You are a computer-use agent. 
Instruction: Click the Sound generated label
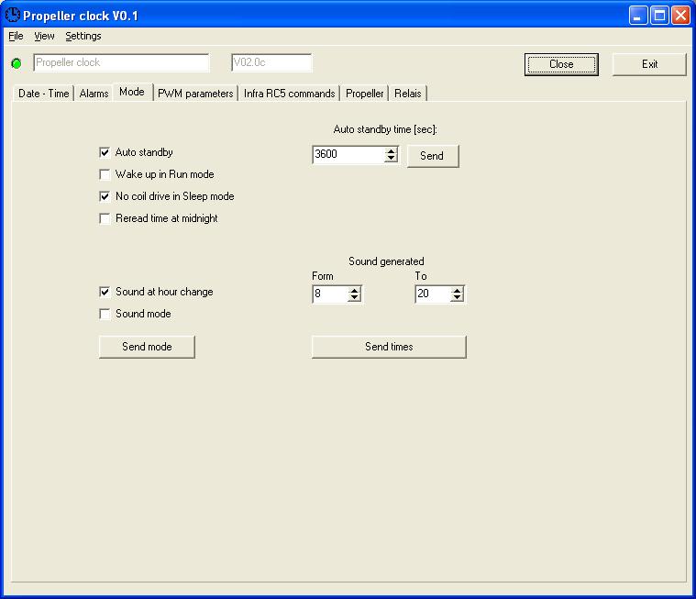386,261
